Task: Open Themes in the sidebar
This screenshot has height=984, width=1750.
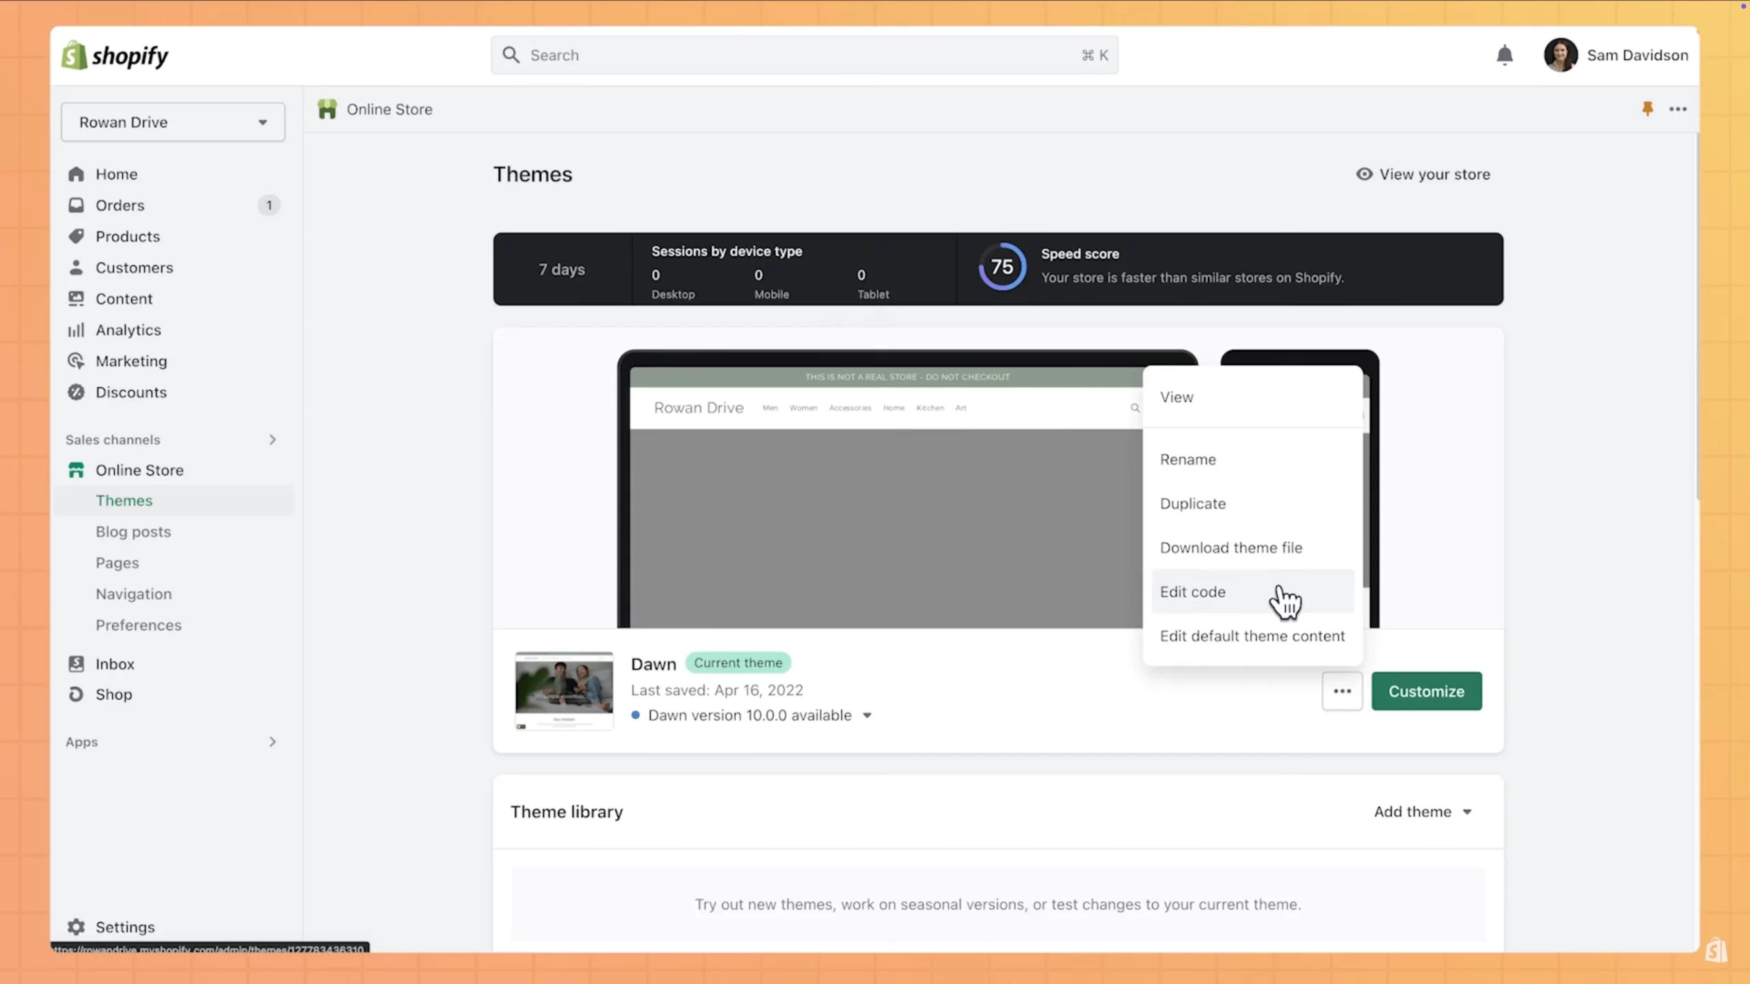Action: click(x=173, y=500)
